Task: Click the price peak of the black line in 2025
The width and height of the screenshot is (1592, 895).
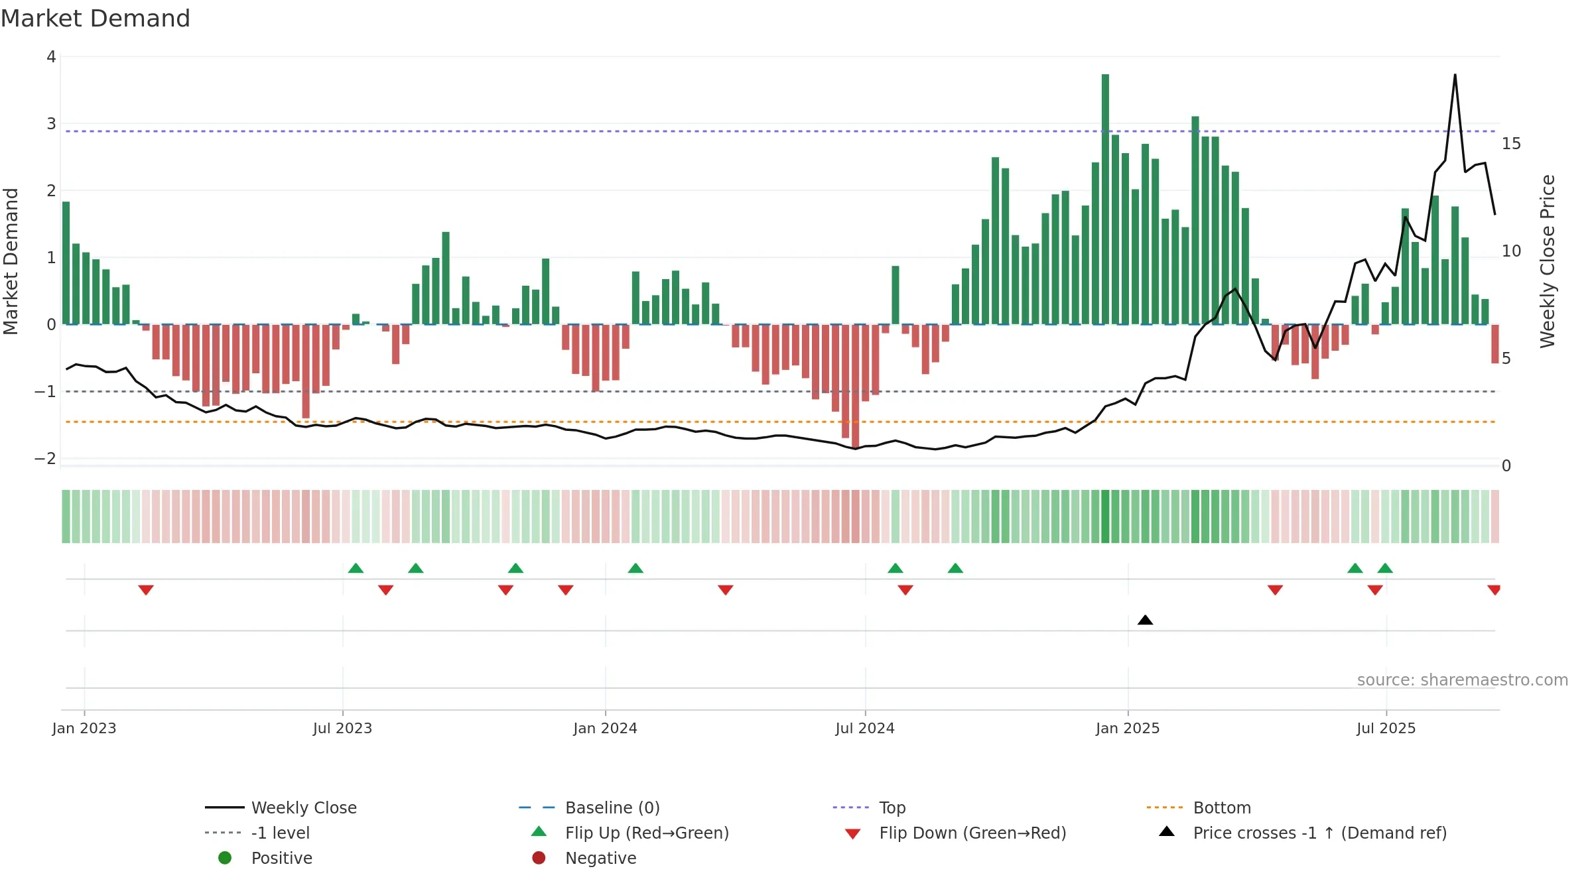Action: pyautogui.click(x=1455, y=76)
